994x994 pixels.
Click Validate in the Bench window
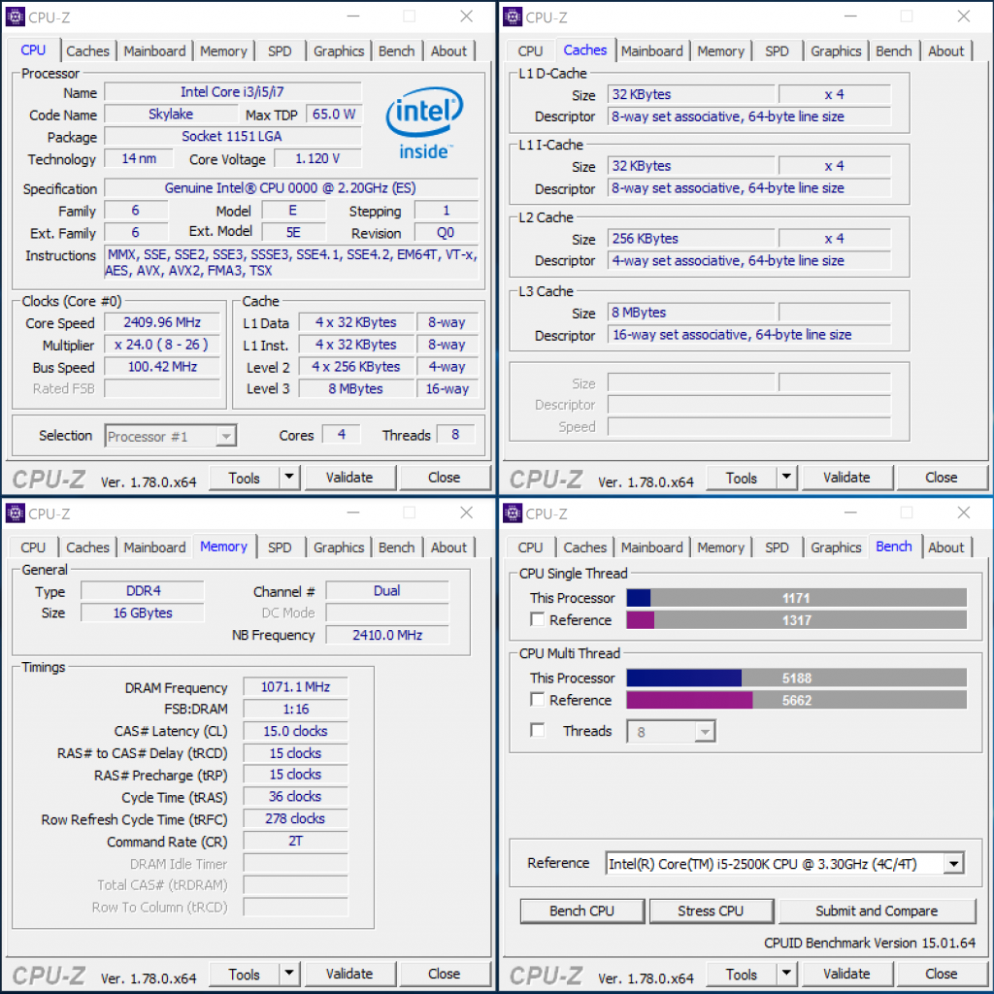[x=846, y=974]
